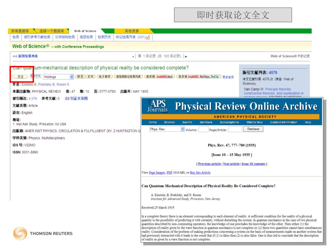Click the Volume input field

click(x=203, y=129)
